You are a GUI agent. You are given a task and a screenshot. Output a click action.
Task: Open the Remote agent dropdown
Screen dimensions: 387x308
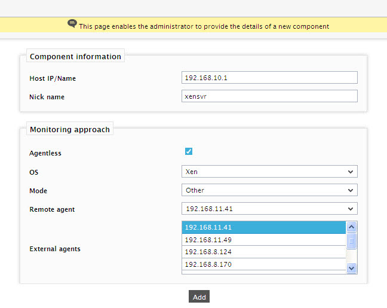click(269, 209)
